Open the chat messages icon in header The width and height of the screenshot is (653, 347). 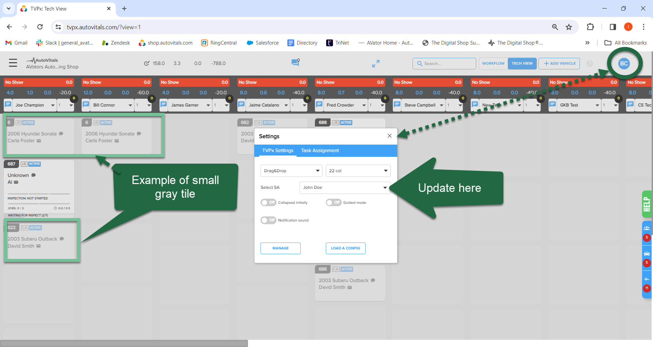point(295,63)
